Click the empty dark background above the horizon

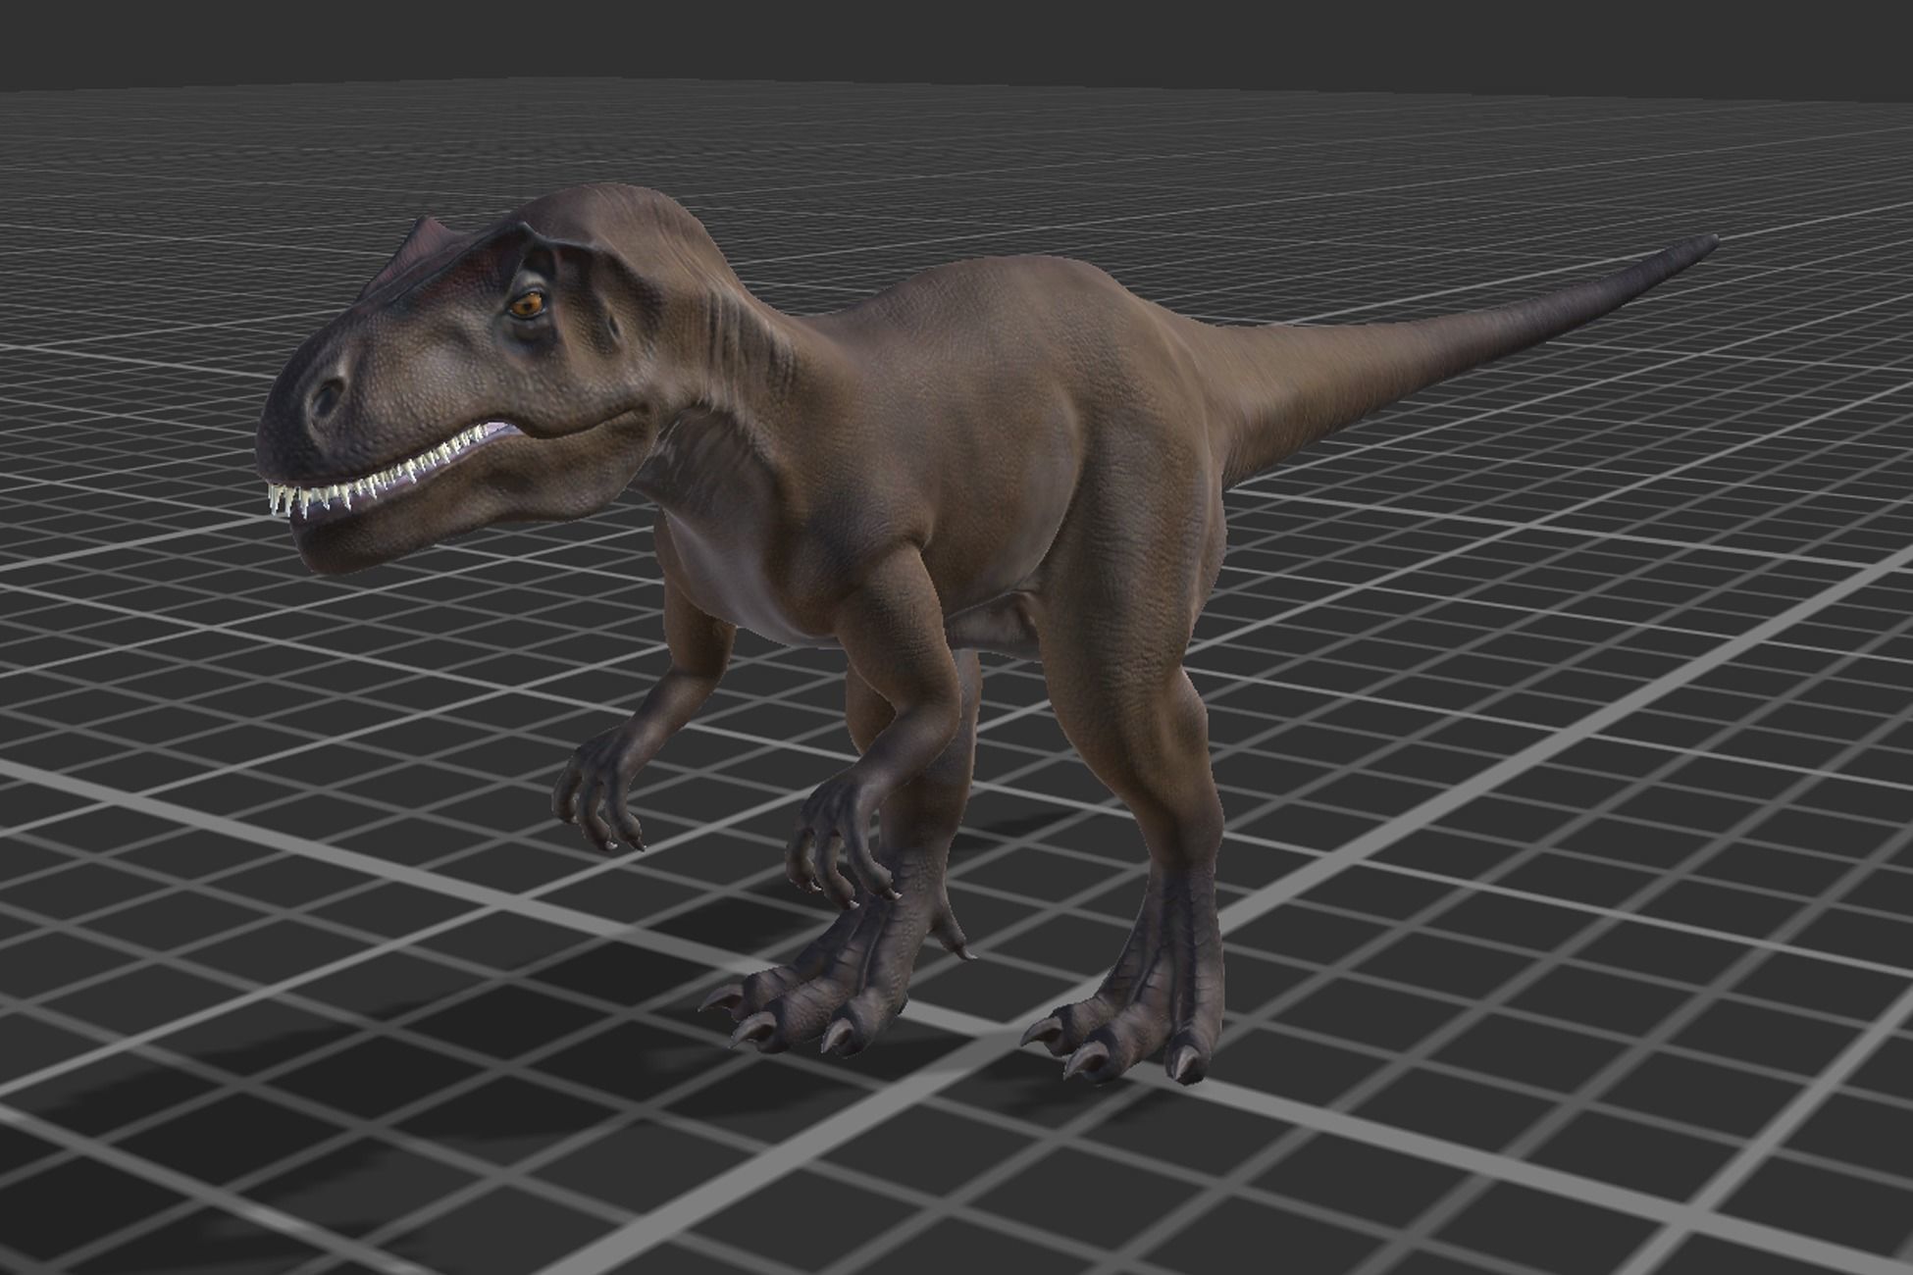coord(956,39)
